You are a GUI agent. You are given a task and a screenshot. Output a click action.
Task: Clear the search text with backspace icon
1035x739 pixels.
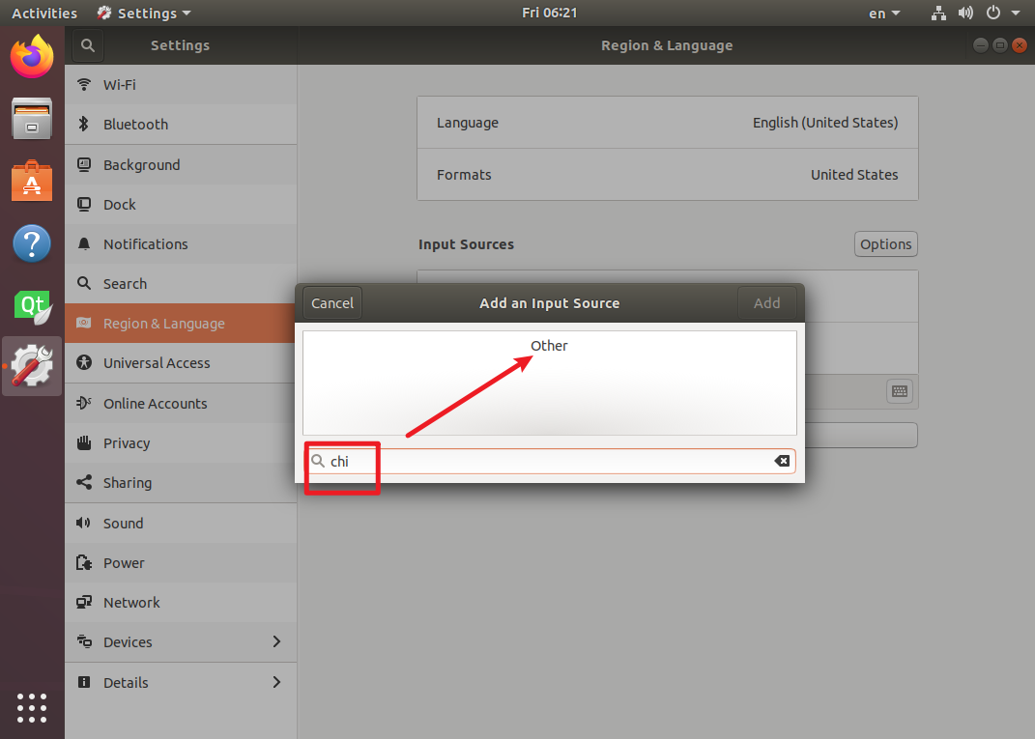click(x=782, y=461)
